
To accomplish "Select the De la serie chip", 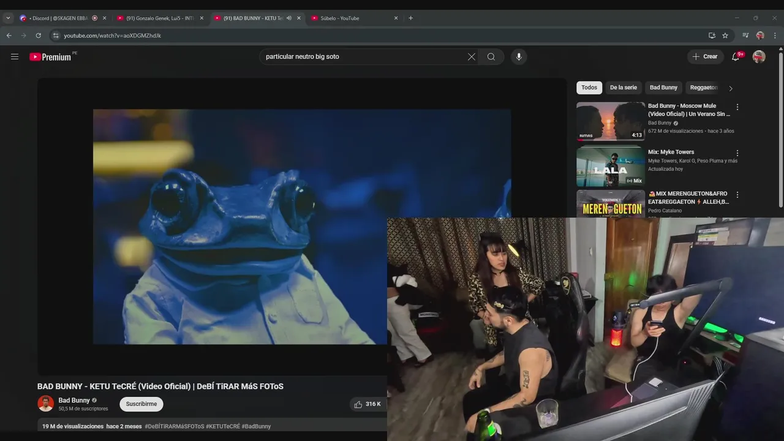I will (624, 88).
